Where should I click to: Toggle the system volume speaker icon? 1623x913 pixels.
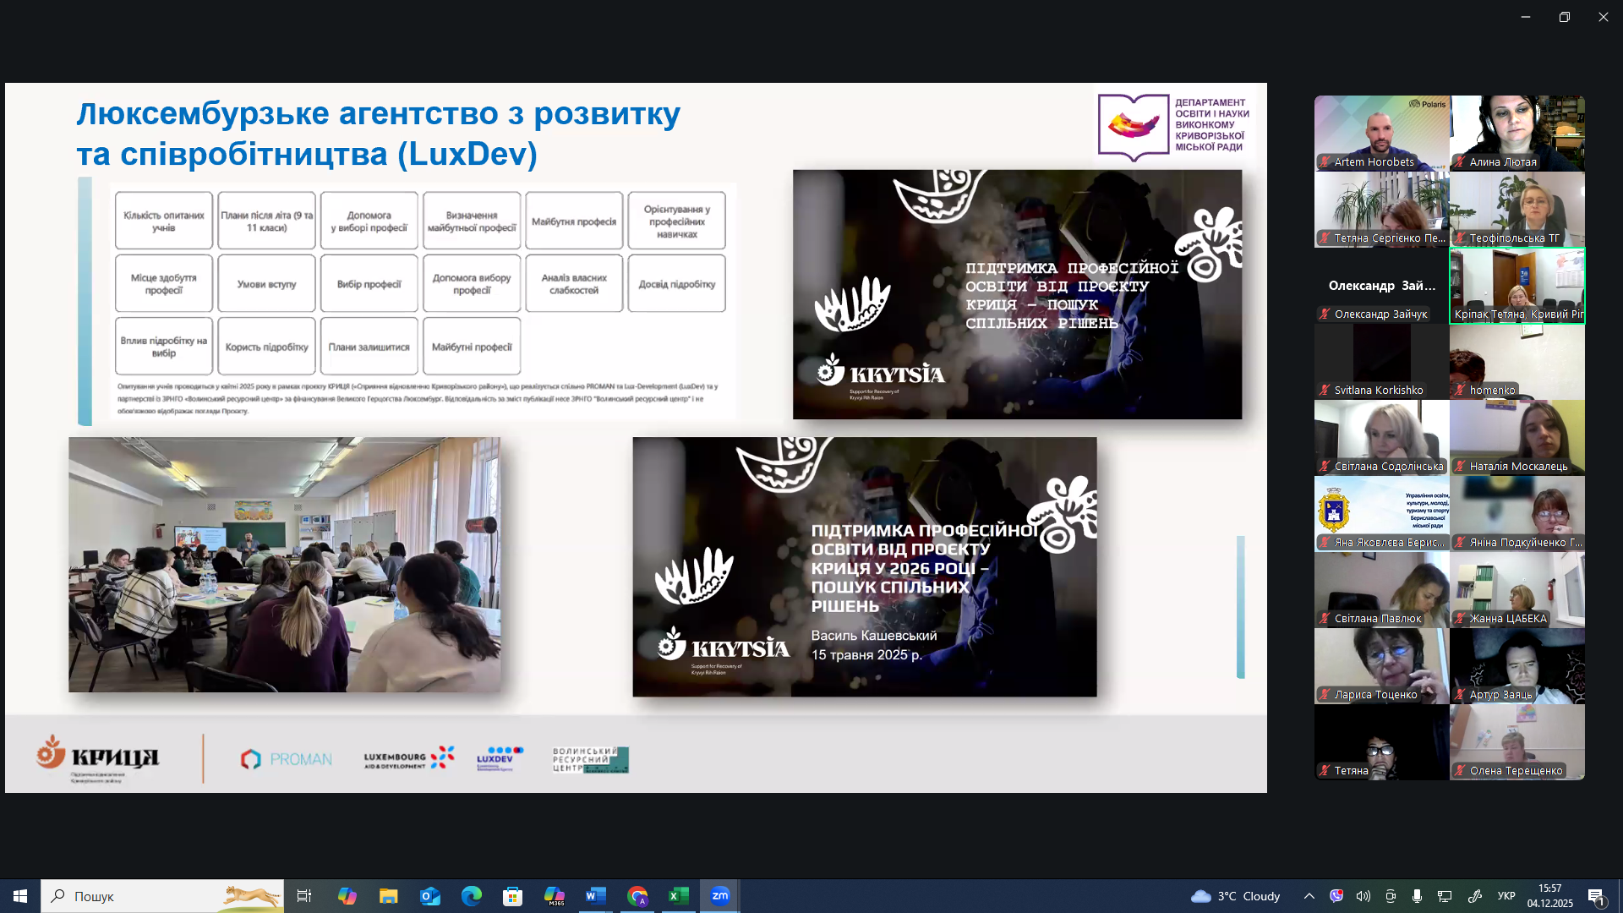coord(1363,896)
